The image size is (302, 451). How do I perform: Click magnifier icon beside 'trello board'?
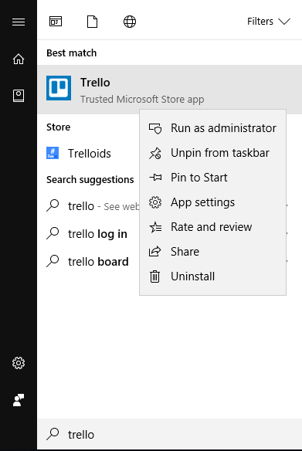click(53, 261)
